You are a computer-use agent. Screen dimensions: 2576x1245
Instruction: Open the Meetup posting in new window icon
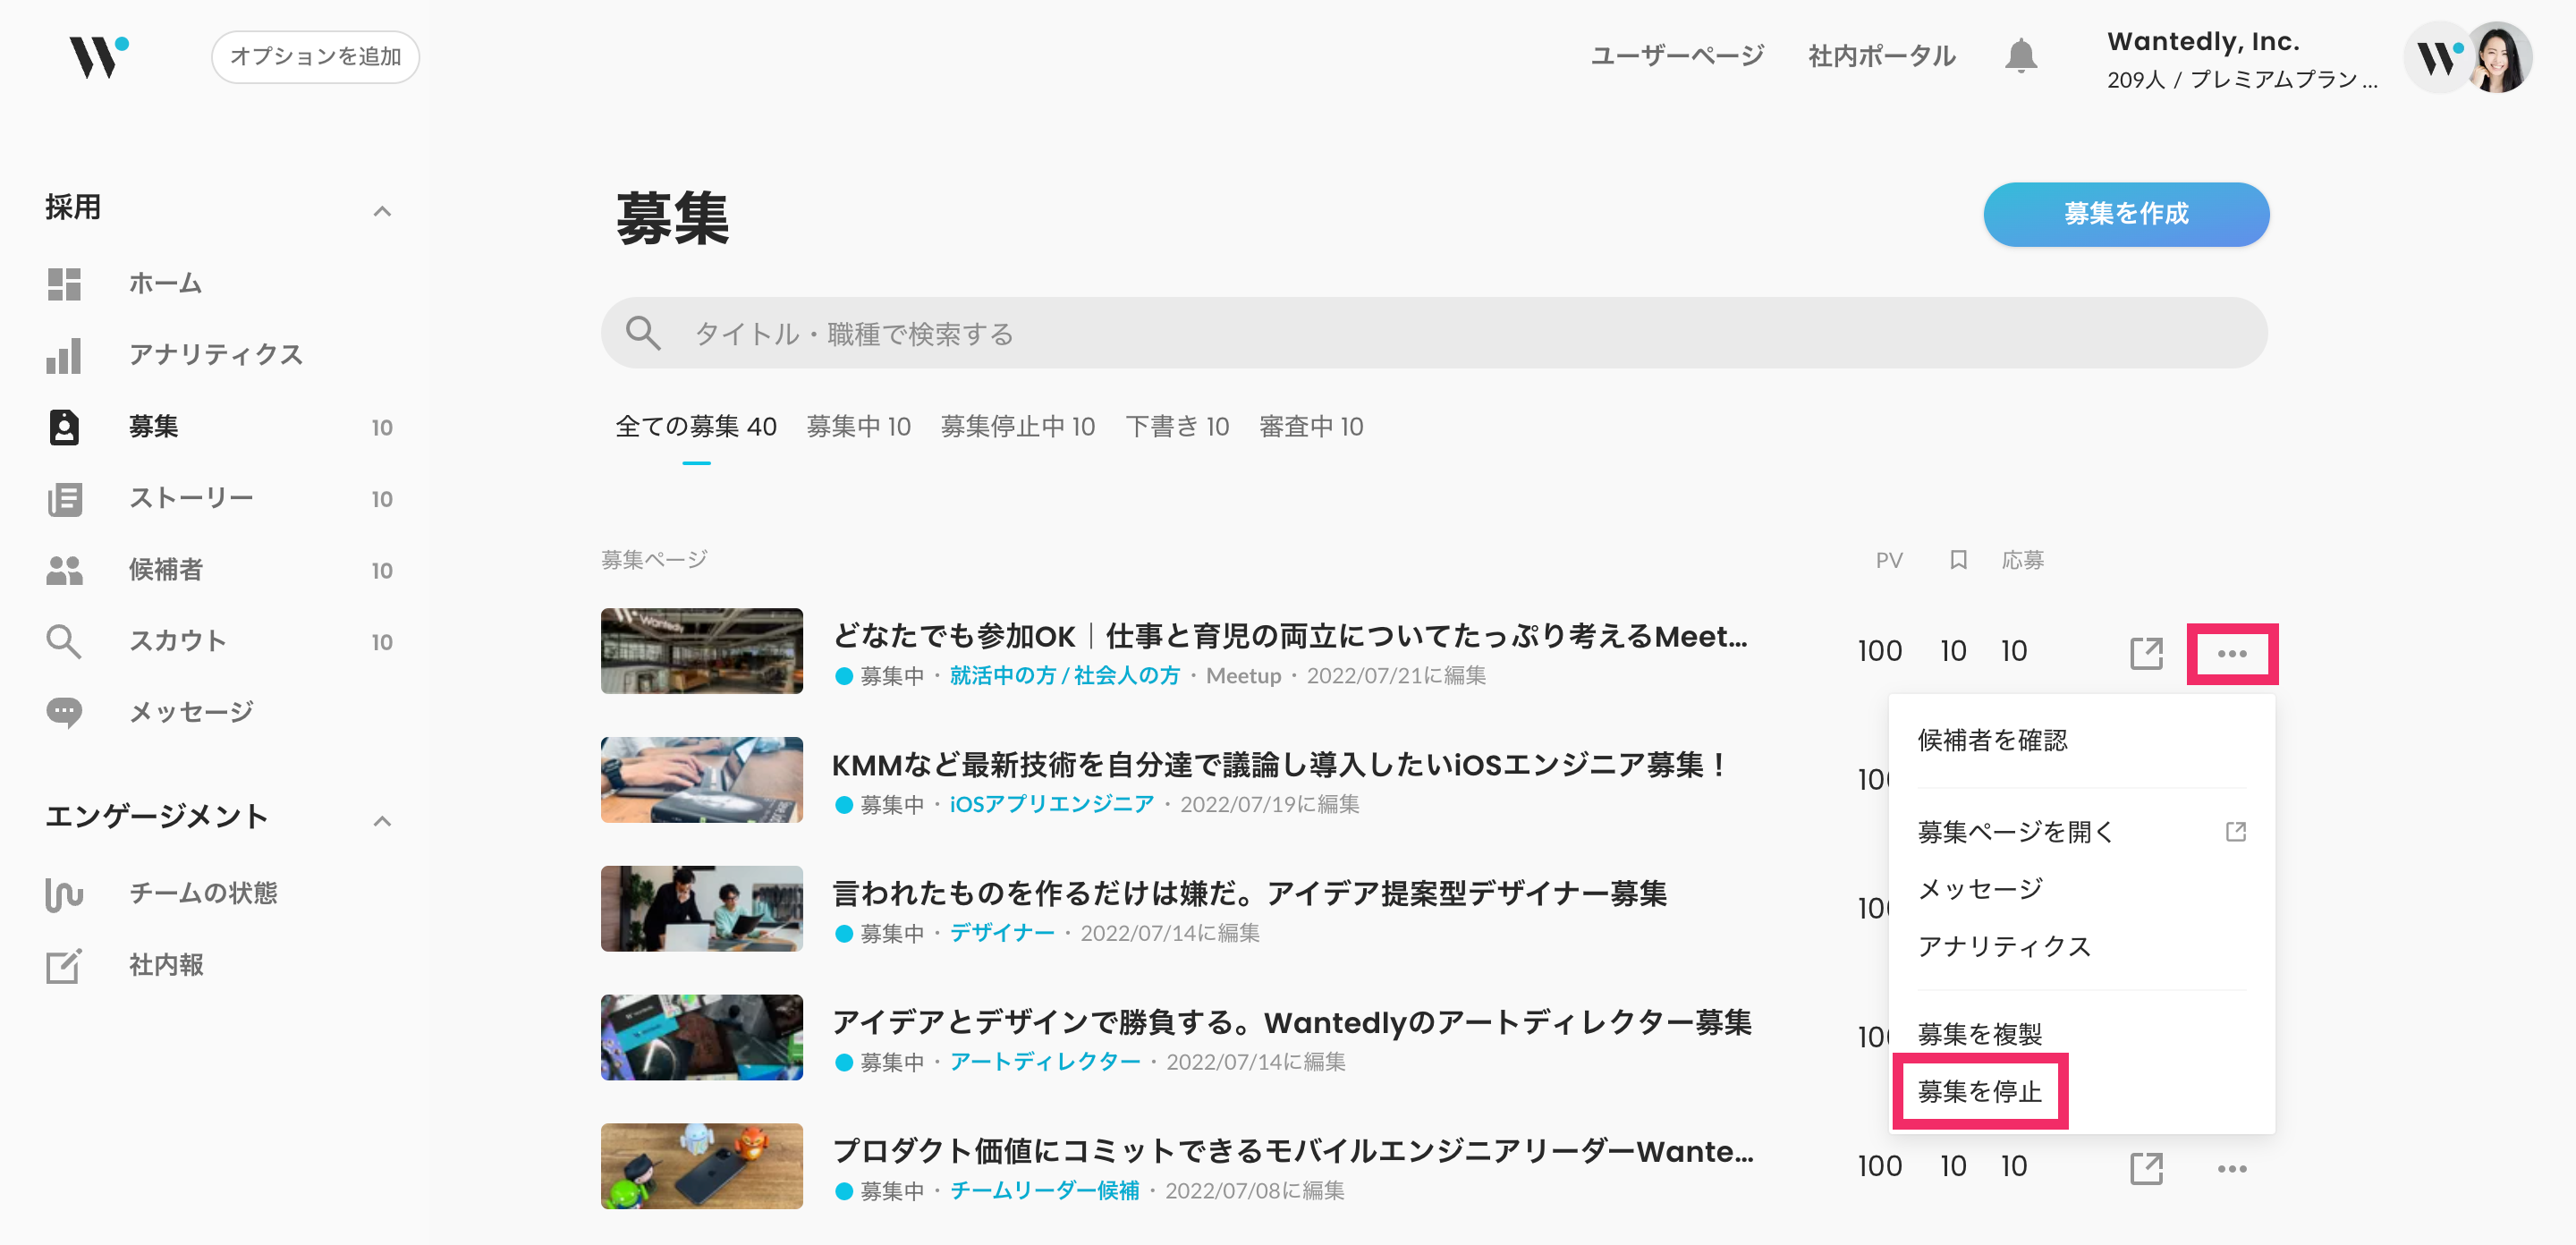[2146, 653]
